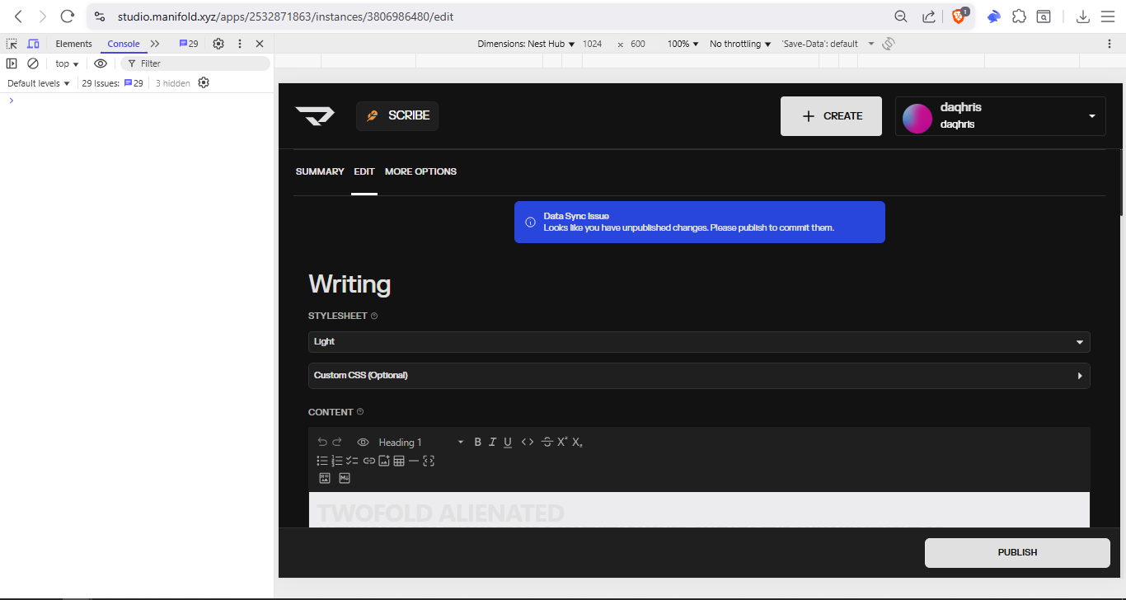Open the More Options tab

click(x=420, y=171)
